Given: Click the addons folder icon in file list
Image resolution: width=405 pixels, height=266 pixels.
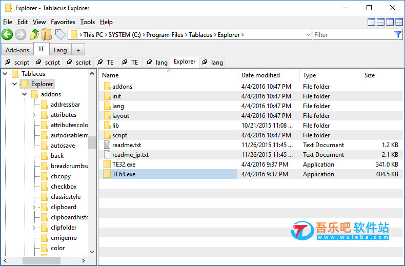Looking at the screenshot, I should (x=107, y=86).
